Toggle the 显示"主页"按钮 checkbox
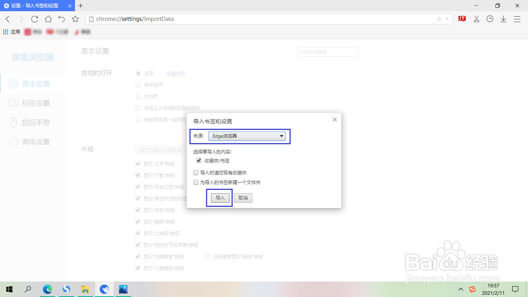 pyautogui.click(x=138, y=164)
